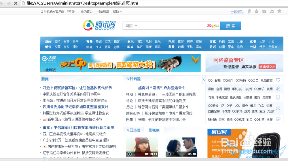Click the Tencent Weibo icon in top bar
288x161 pixels.
tap(249, 11)
